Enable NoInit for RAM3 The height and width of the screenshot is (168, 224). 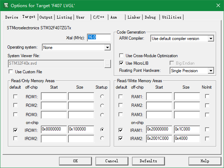click(x=207, y=115)
